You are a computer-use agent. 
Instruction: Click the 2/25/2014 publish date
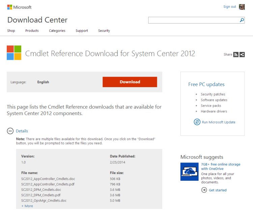click(x=117, y=162)
